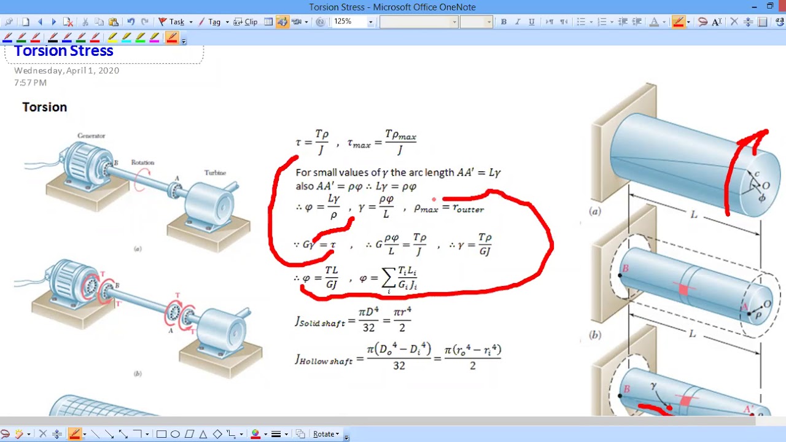
Task: Select the Triangle shape tool
Action: [203, 434]
